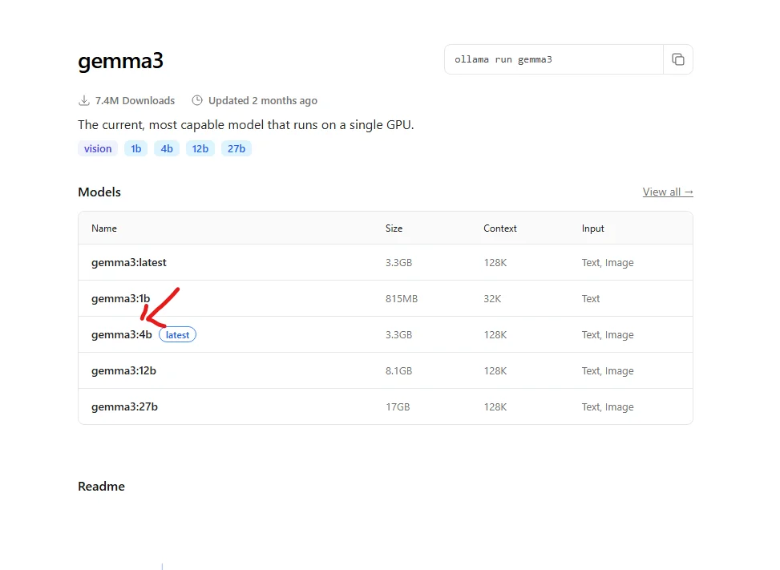Click the latest badge beside gemma3:4b
This screenshot has height=570, width=780.
tap(178, 335)
